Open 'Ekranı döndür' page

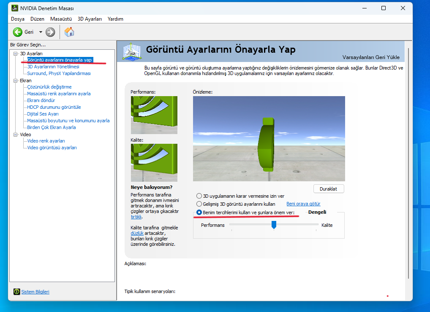tap(41, 100)
